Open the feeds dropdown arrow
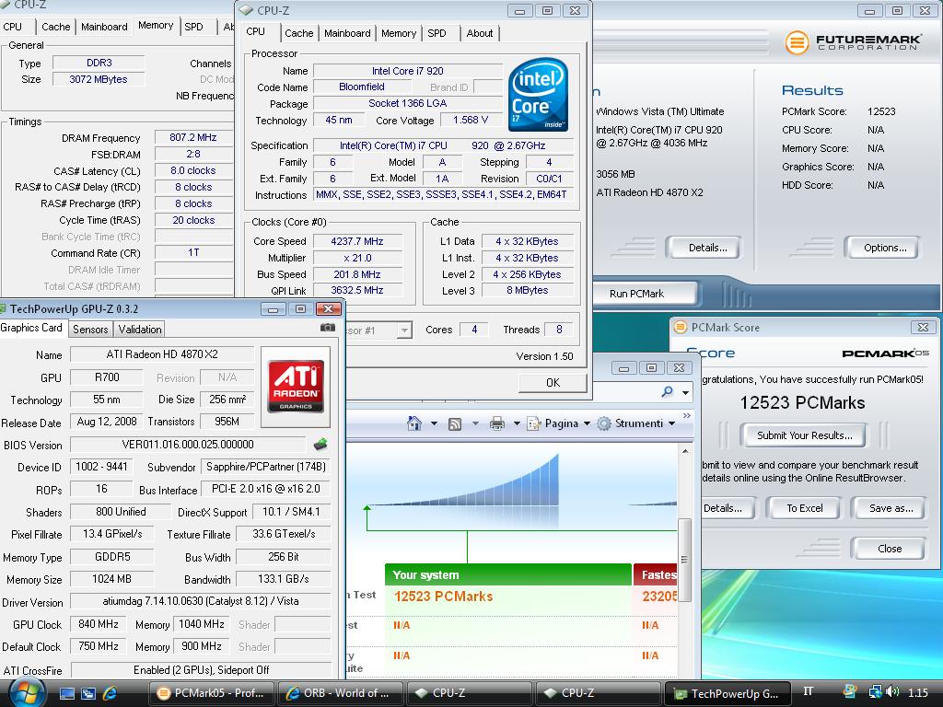Viewport: 943px width, 707px height. pyautogui.click(x=475, y=423)
